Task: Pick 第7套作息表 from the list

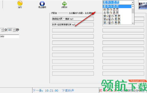Action: click(x=117, y=23)
